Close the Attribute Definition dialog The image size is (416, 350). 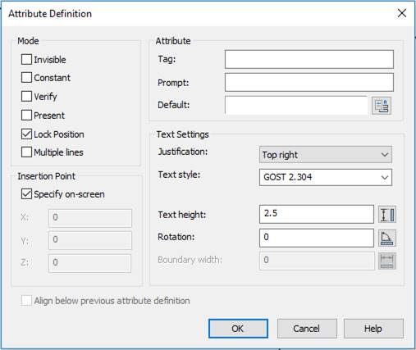point(402,13)
